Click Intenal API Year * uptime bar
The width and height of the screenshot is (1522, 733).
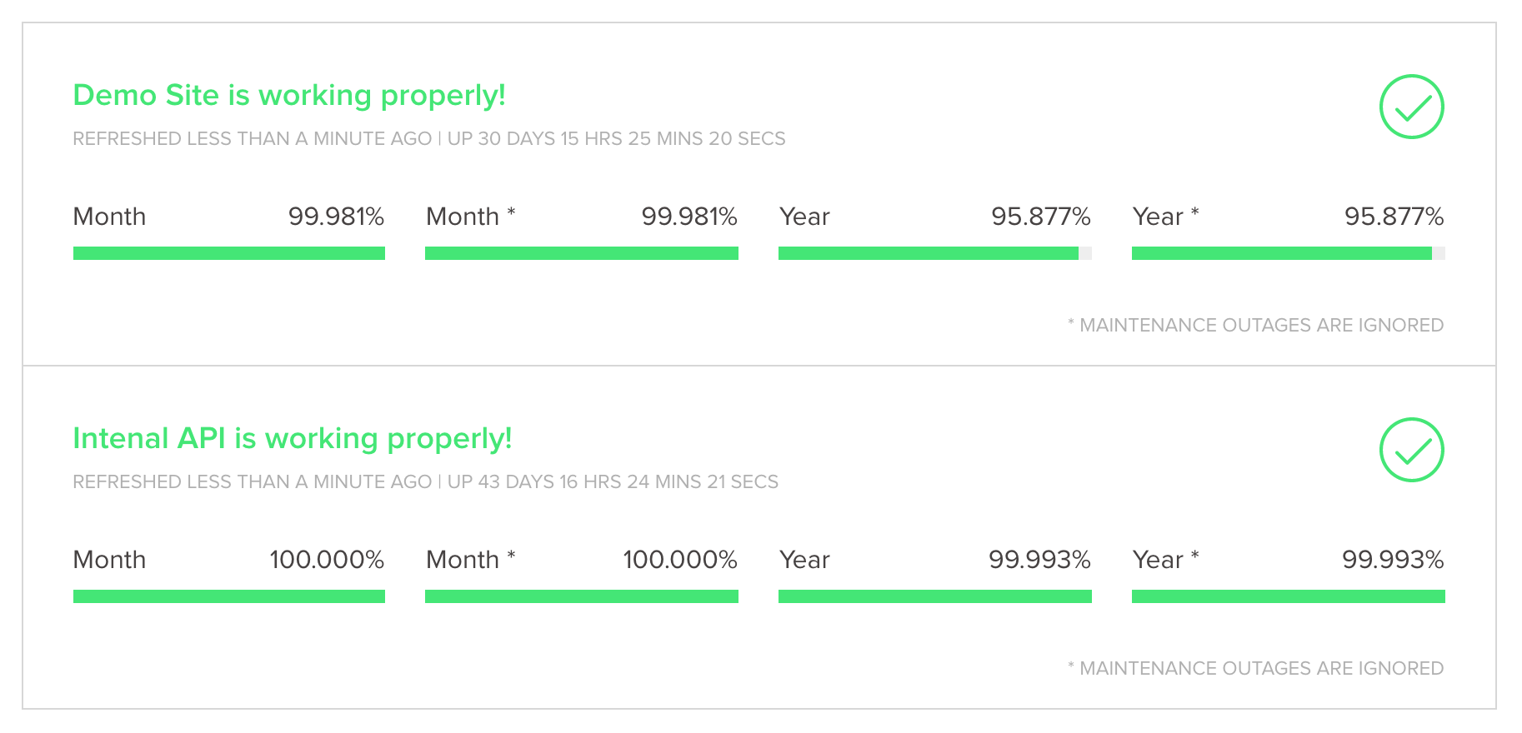coord(1289,596)
